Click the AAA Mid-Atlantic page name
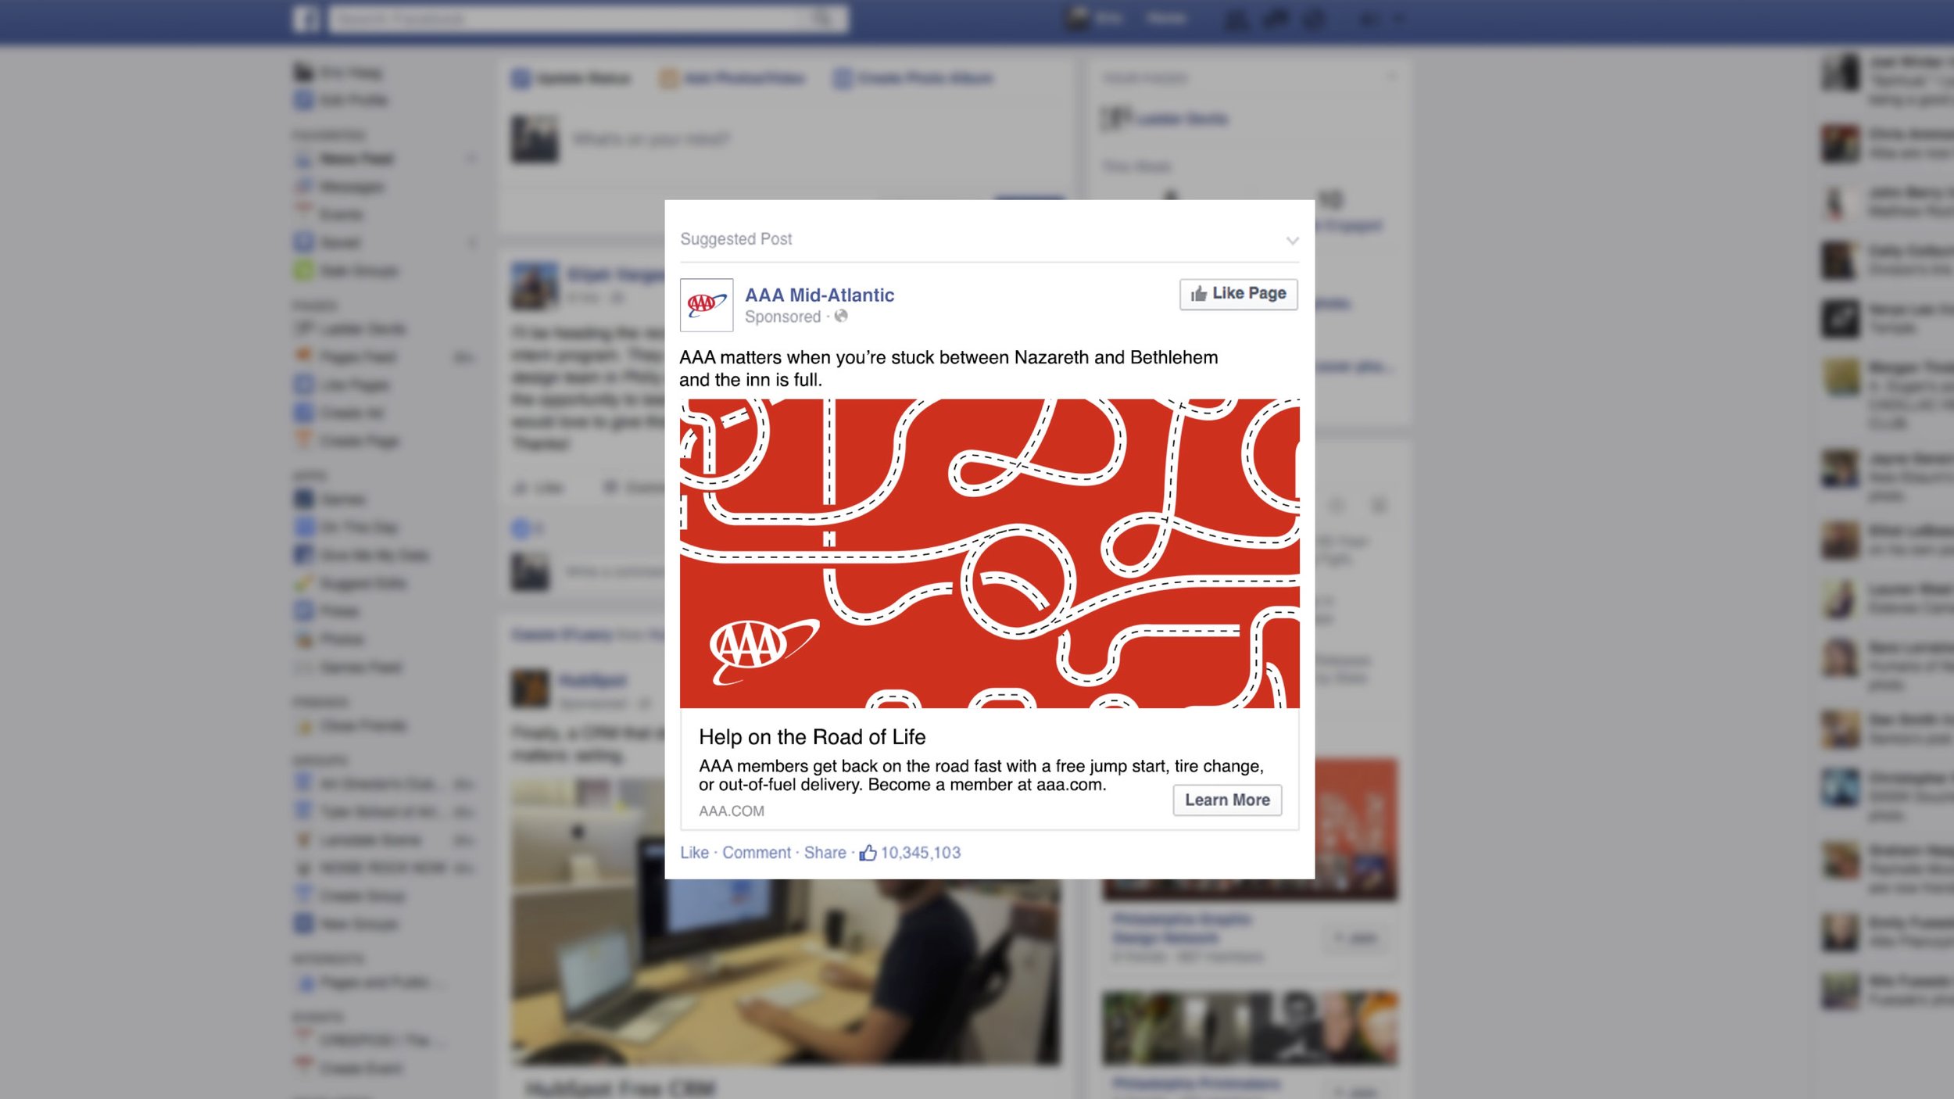Viewport: 1954px width, 1099px height. [x=819, y=295]
